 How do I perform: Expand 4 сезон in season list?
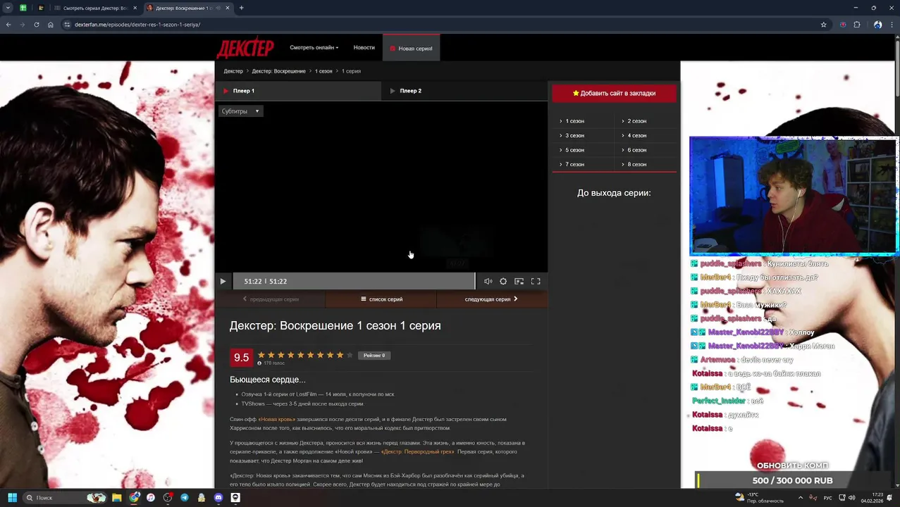point(636,135)
